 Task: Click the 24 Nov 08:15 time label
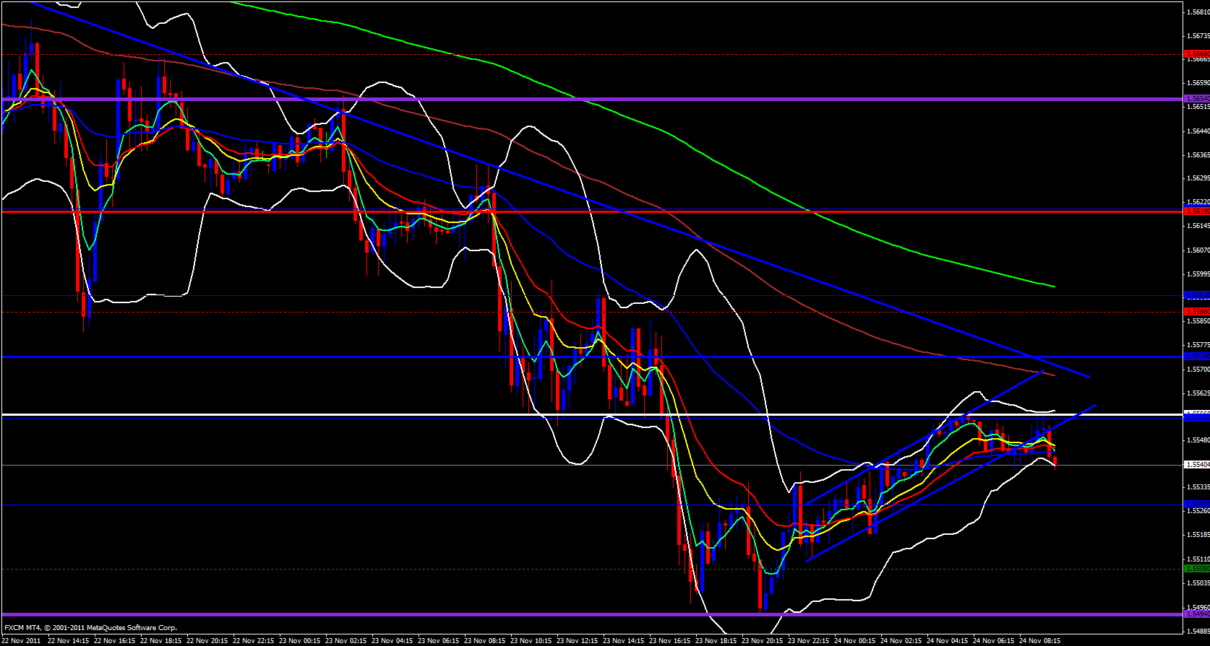1042,640
